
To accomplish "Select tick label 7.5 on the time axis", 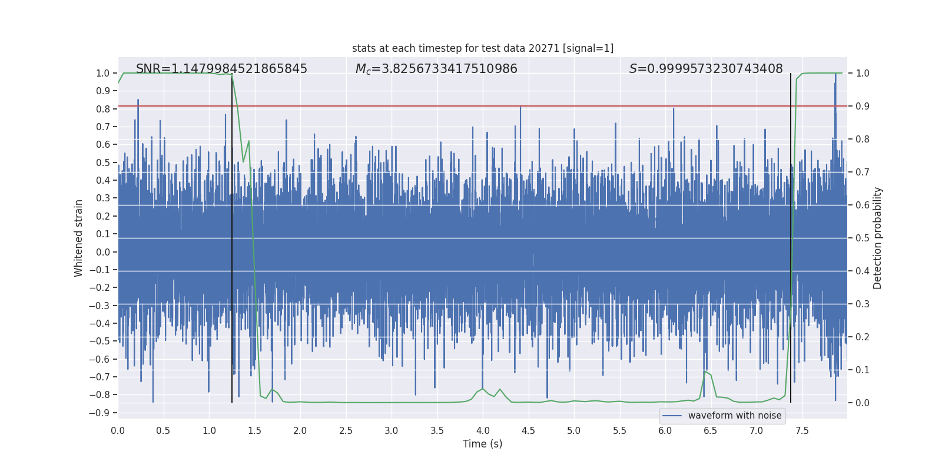I will (802, 430).
